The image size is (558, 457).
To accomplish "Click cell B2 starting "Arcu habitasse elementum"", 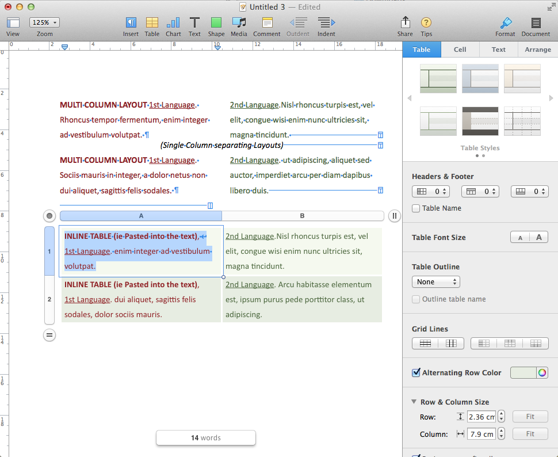I will 302,299.
